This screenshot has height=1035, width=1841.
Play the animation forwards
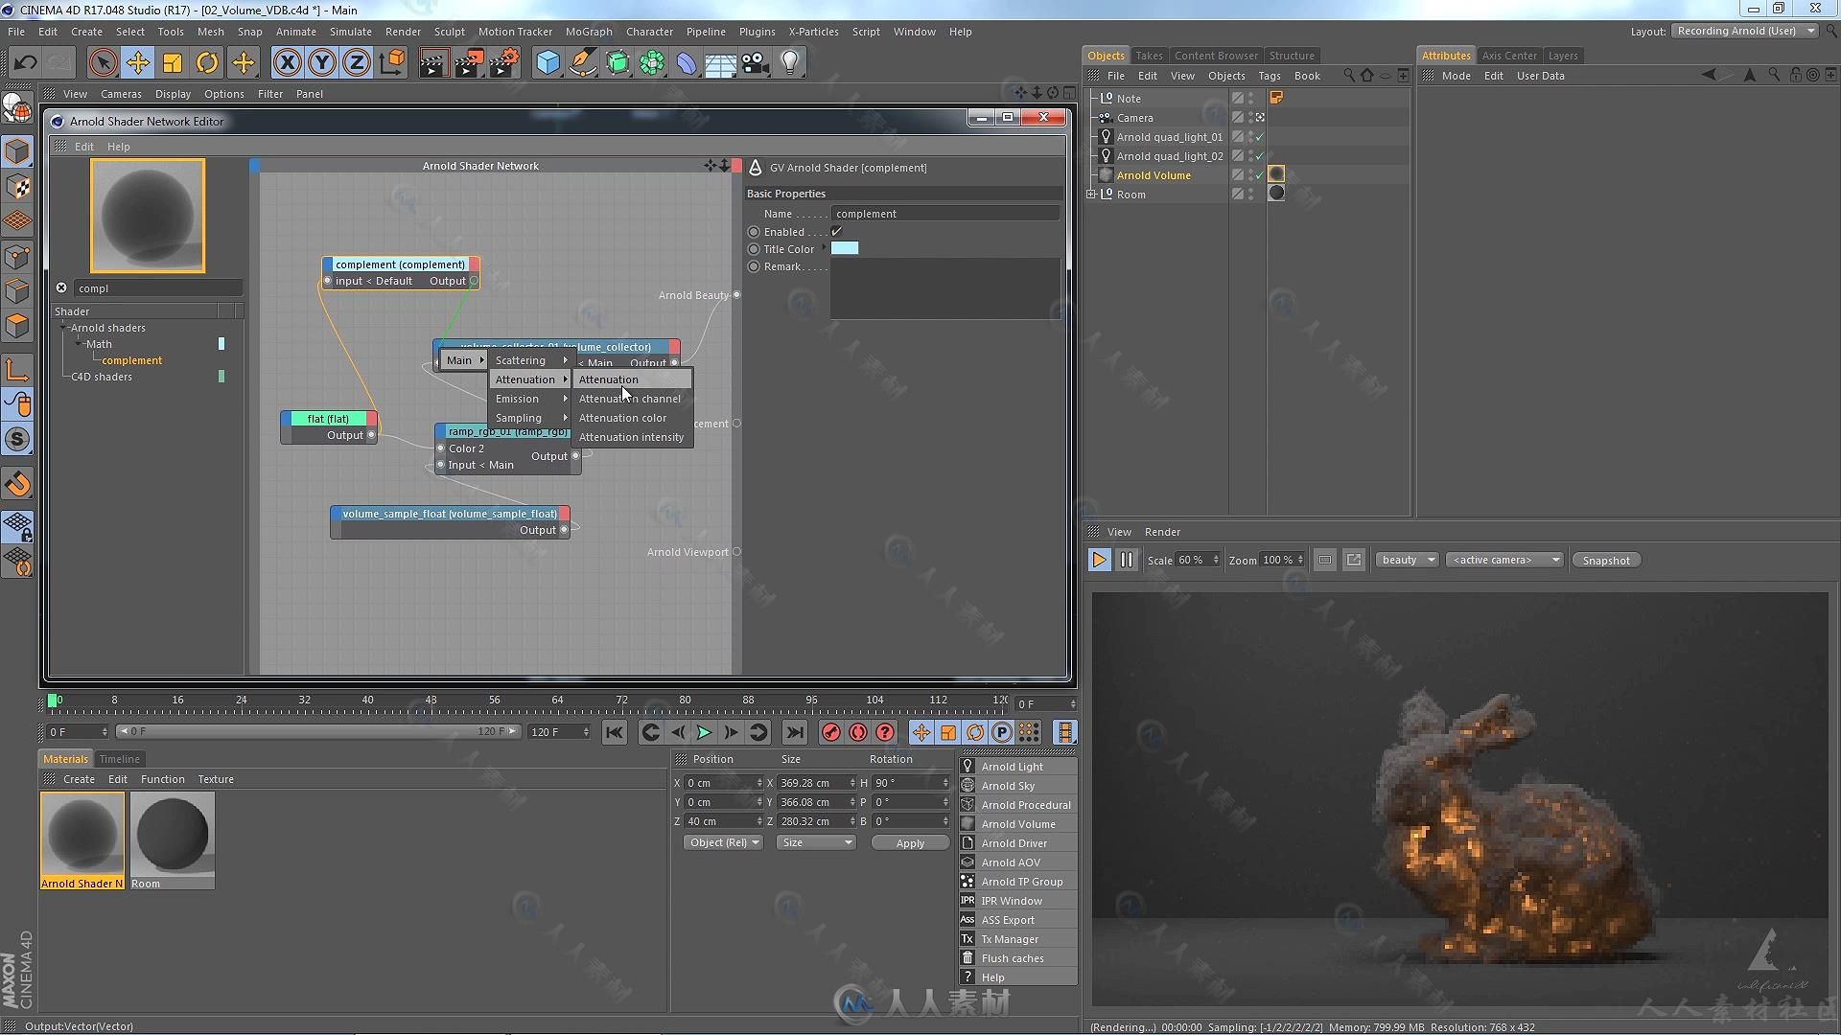pyautogui.click(x=704, y=732)
